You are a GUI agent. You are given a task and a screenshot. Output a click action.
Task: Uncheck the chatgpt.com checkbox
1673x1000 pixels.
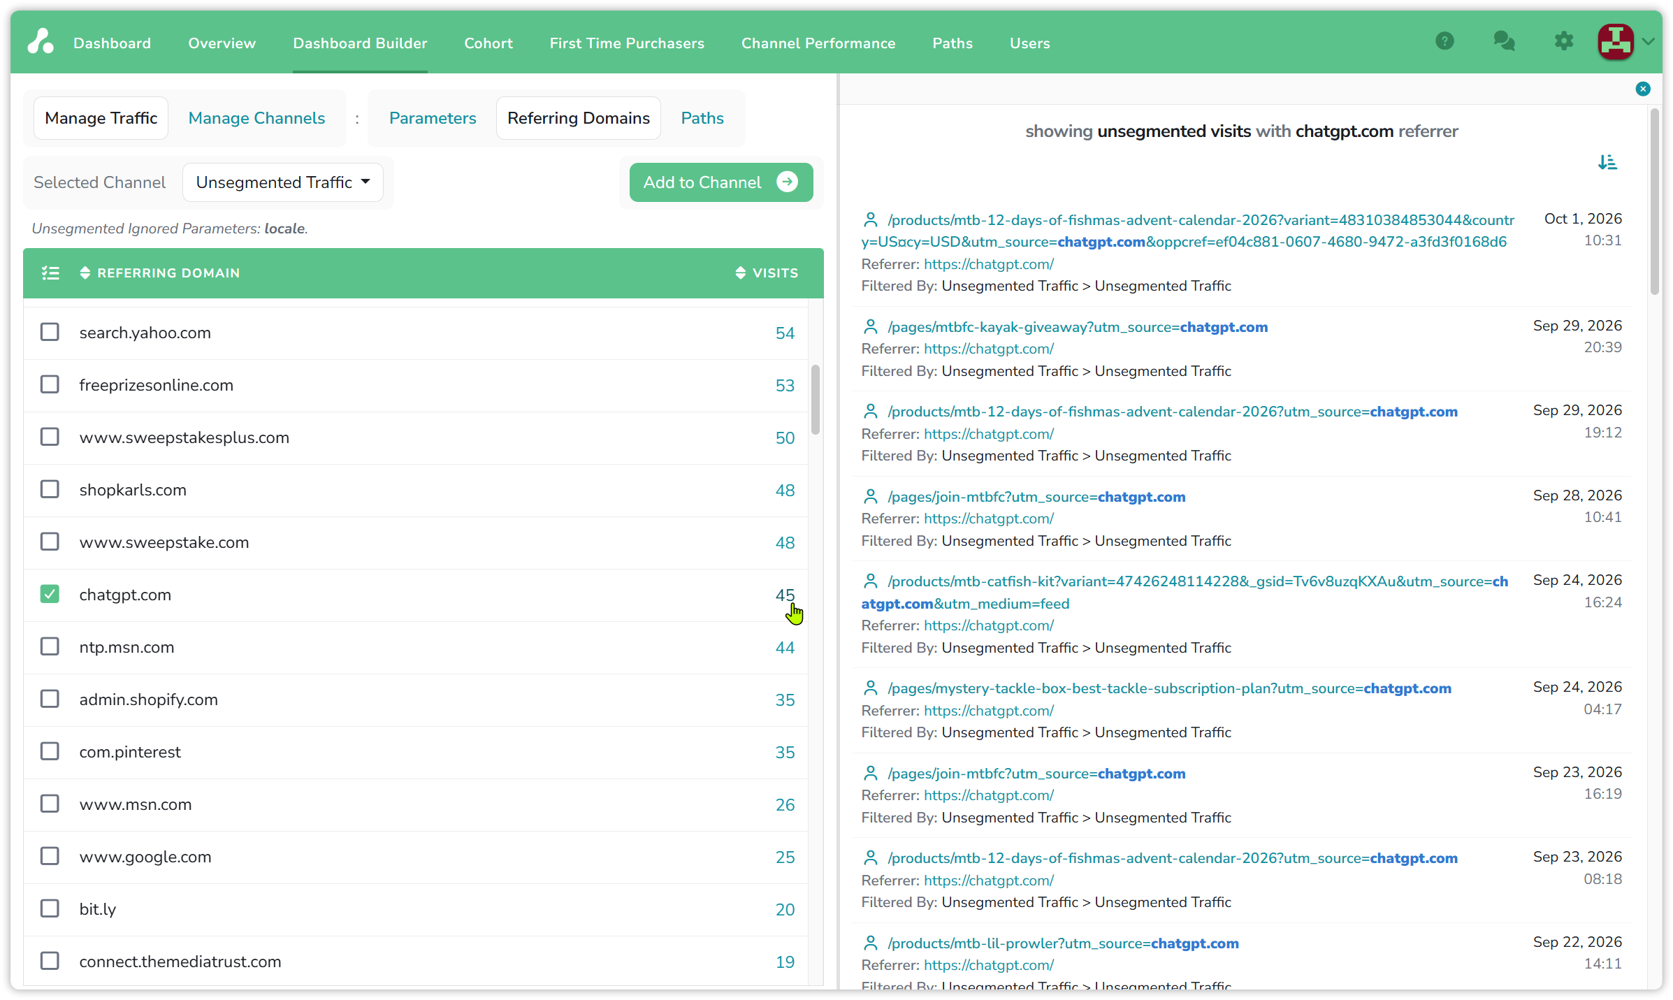[50, 594]
